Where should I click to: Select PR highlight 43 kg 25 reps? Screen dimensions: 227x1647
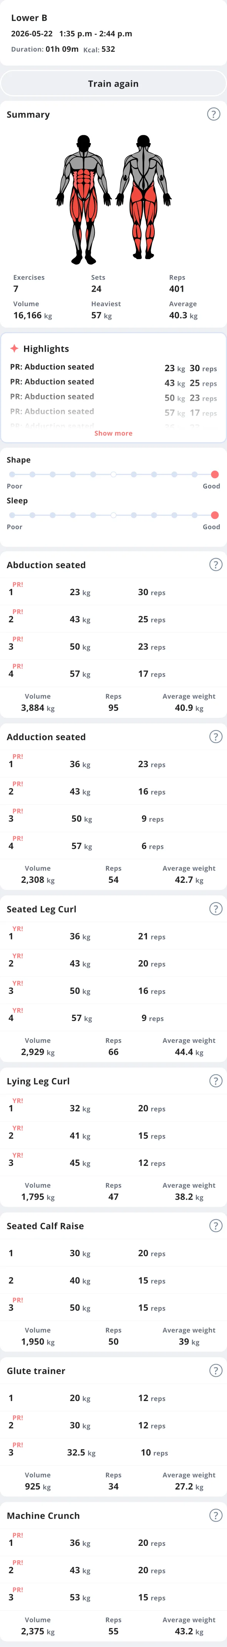(x=113, y=382)
